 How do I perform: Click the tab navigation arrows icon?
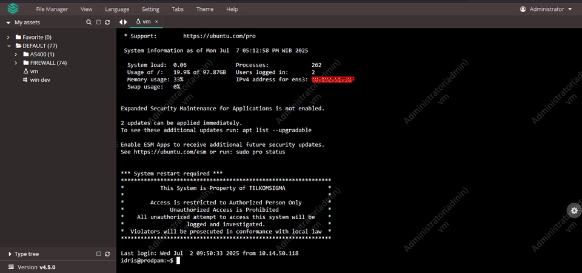[x=123, y=22]
